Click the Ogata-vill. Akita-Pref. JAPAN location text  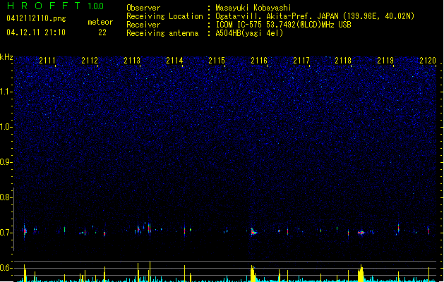[x=315, y=16]
